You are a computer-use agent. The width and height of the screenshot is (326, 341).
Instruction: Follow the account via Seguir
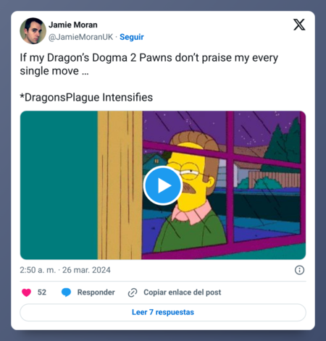pyautogui.click(x=132, y=37)
